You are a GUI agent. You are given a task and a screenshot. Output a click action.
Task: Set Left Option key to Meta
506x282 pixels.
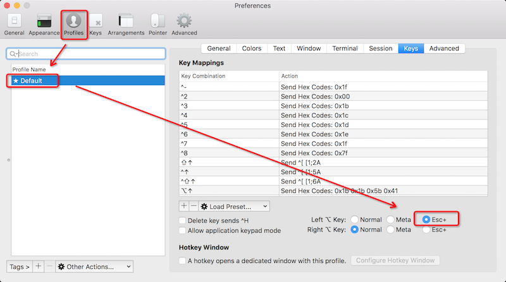pyautogui.click(x=390, y=220)
